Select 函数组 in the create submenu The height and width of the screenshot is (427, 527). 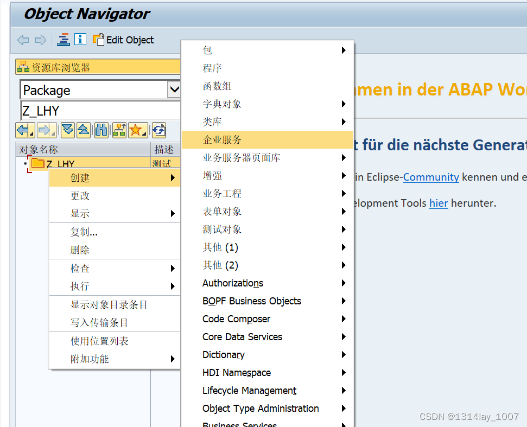[x=267, y=86]
